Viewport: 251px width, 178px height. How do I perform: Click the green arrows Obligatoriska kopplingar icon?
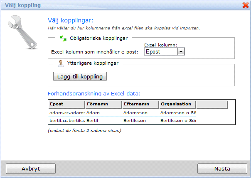pyautogui.click(x=63, y=38)
